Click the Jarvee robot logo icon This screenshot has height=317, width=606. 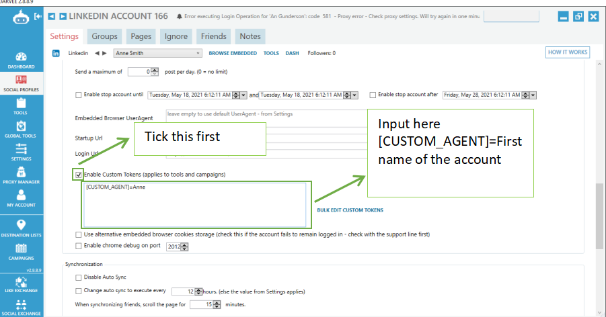click(21, 17)
